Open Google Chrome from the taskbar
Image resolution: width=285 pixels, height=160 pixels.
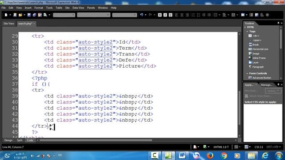[224, 156]
